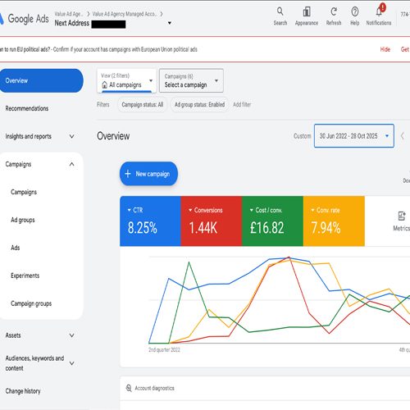Click the Search magnifier icon
This screenshot has height=410, width=410.
coord(280,11)
